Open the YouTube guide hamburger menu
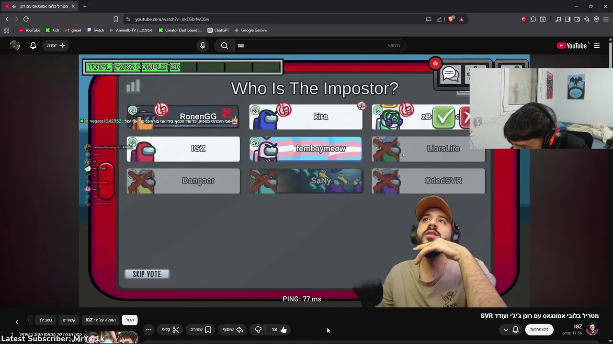 pos(597,45)
